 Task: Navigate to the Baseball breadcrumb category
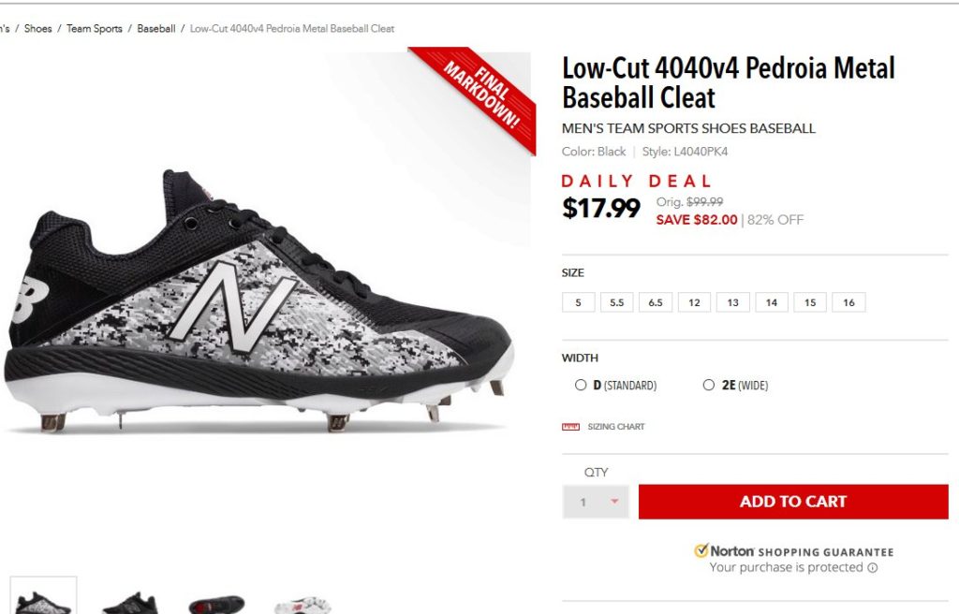(x=156, y=29)
